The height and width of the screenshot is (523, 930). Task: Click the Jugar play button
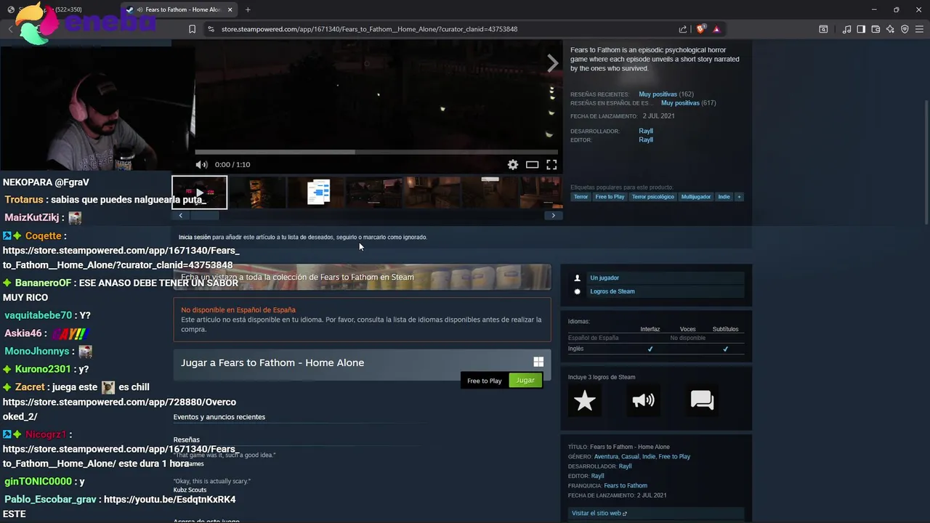525,381
